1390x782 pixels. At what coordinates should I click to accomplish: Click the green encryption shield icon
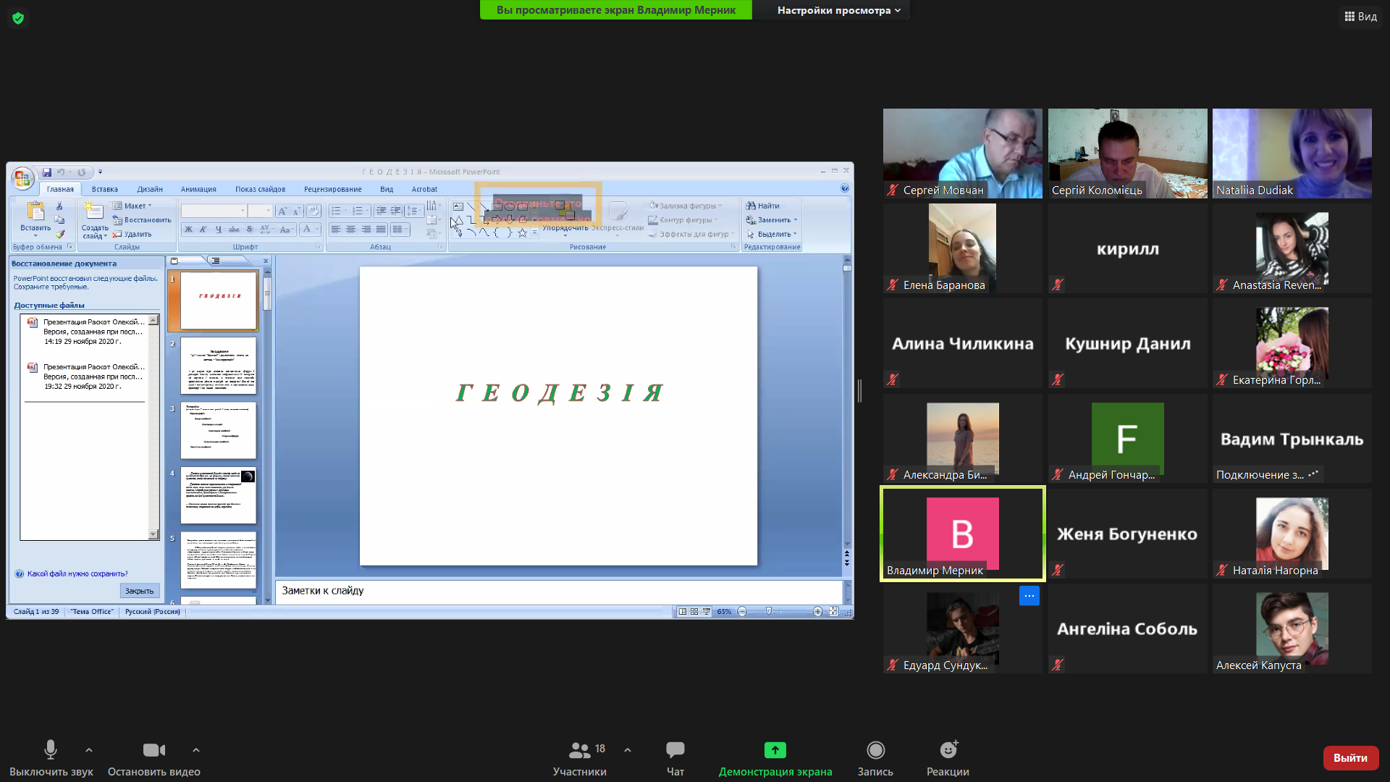(x=18, y=18)
